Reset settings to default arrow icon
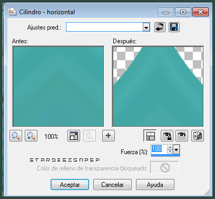Viewport: 215px width, 199px height. pos(160,27)
